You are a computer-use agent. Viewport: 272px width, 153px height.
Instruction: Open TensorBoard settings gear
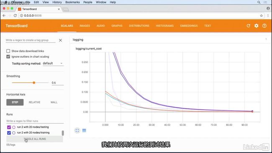pos(257,25)
